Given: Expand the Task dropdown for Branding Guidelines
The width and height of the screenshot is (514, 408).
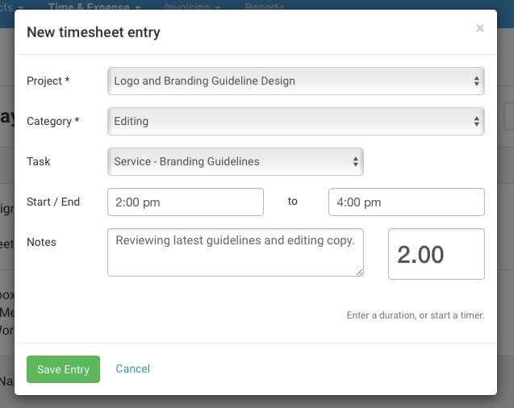Looking at the screenshot, I should [235, 161].
